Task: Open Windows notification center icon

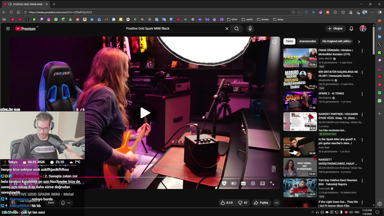Action: point(377,212)
